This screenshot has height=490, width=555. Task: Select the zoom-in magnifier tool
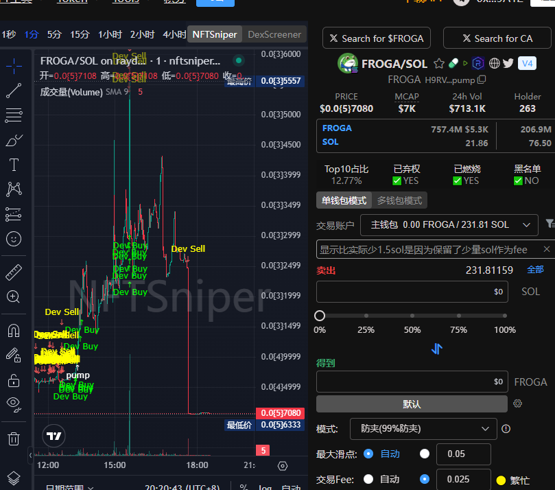[14, 296]
